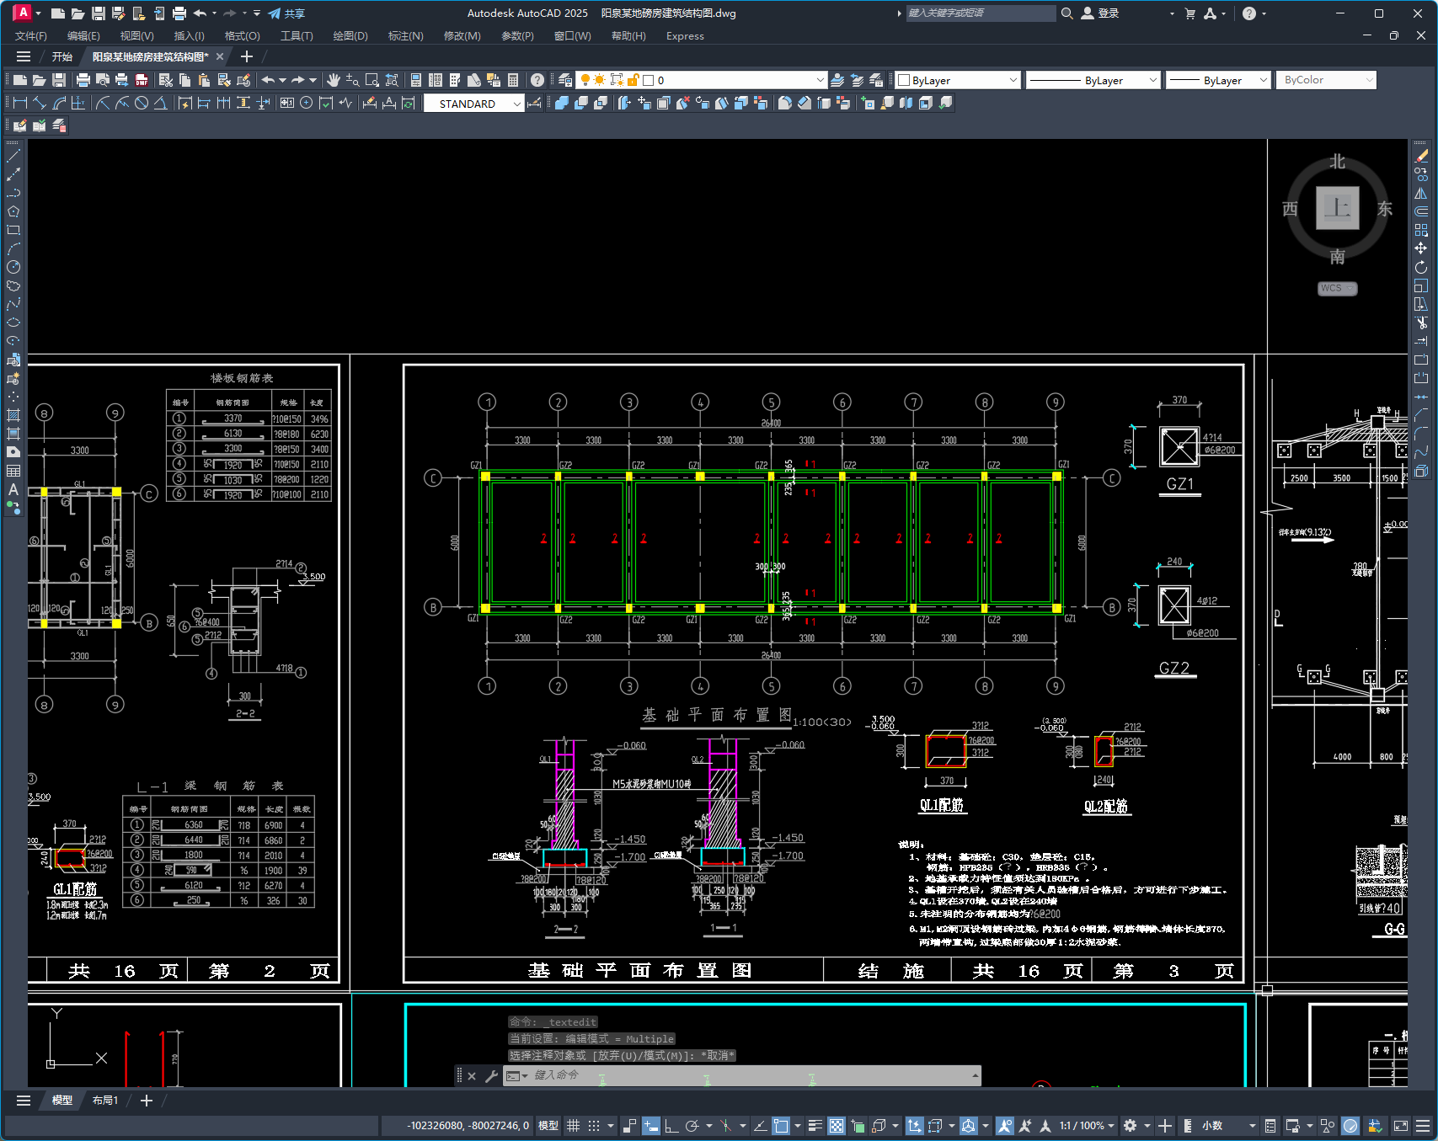Toggle transparency display in status bar

click(837, 1126)
